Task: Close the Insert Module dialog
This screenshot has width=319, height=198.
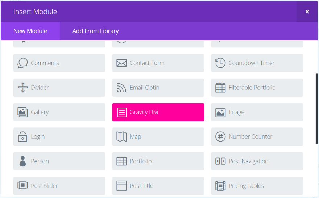Action: coord(307,12)
